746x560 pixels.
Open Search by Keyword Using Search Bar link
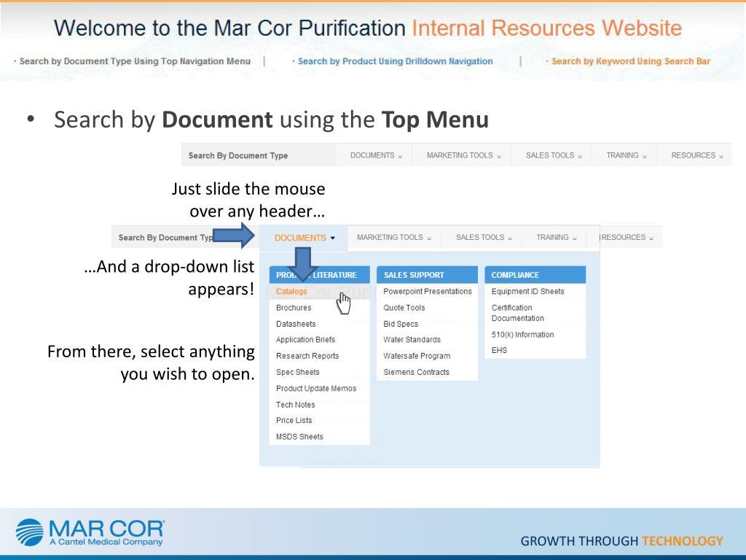pyautogui.click(x=631, y=61)
